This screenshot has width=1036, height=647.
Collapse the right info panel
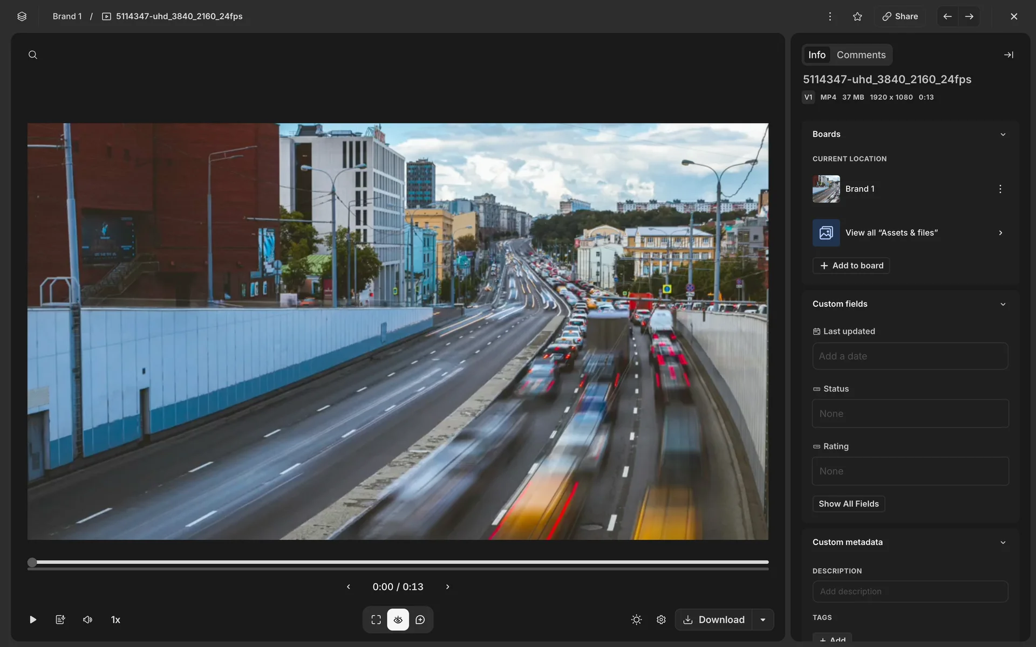(x=1008, y=55)
